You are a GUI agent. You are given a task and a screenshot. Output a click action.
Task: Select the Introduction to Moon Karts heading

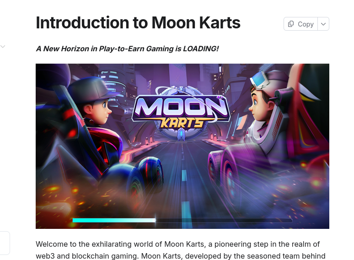coord(138,23)
